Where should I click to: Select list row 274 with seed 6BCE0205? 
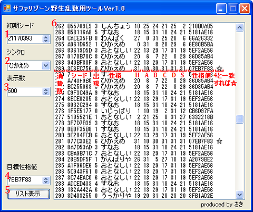coord(134,99)
